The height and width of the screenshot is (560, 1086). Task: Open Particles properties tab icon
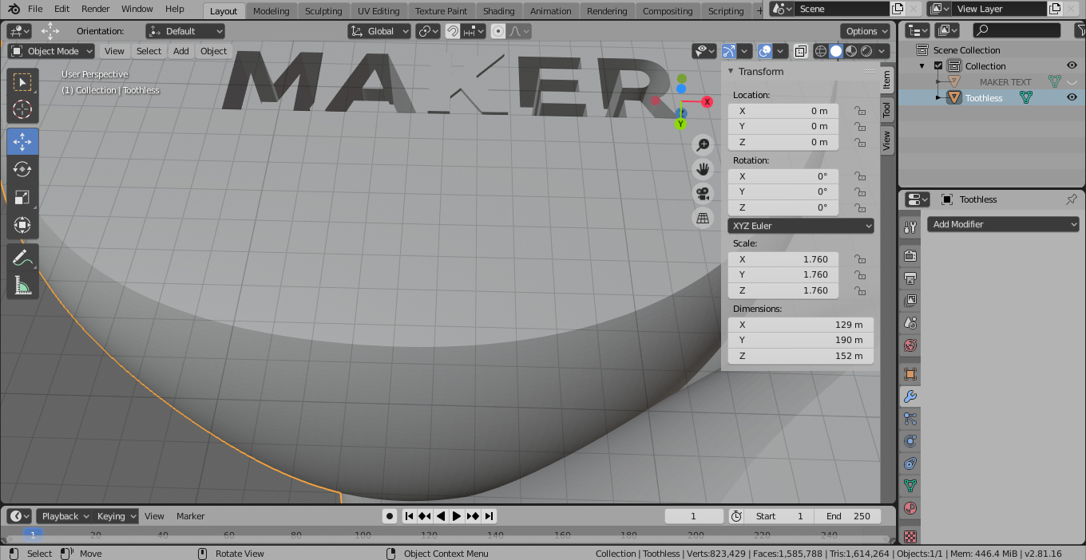point(910,419)
